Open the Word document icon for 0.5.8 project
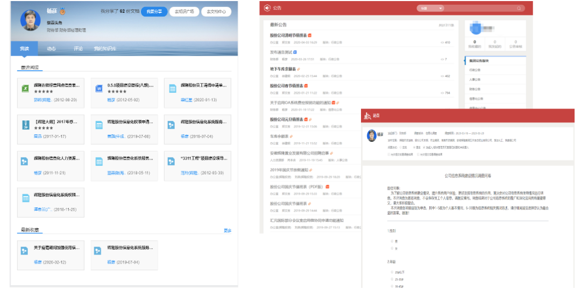This screenshot has width=581, height=290. click(98, 89)
